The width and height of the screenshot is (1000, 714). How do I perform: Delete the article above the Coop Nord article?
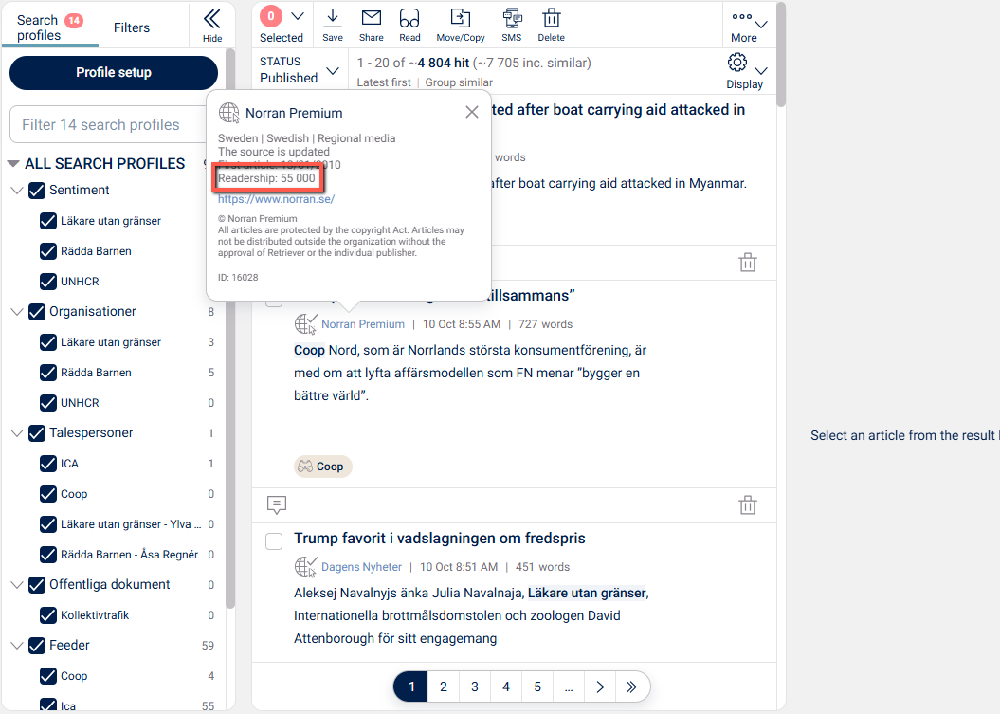748,263
